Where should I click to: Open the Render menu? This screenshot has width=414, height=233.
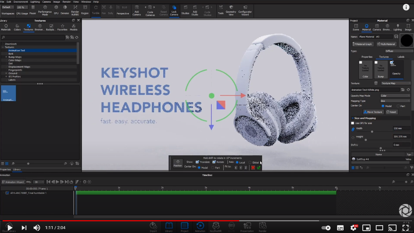67,2
